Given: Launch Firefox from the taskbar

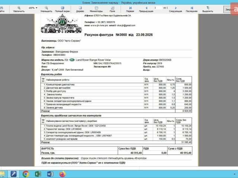Looking at the screenshot, I should click(62, 174).
